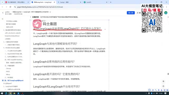The height and width of the screenshot is (95, 169).
Task: Reload the current page
Action: pos(10,7)
